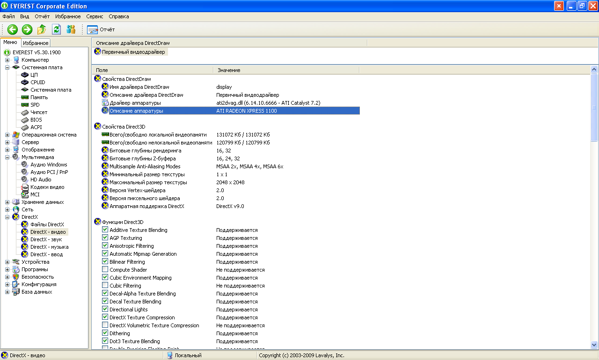This screenshot has width=599, height=360.
Task: Collapse the Системная плата tree node
Action: 7,67
